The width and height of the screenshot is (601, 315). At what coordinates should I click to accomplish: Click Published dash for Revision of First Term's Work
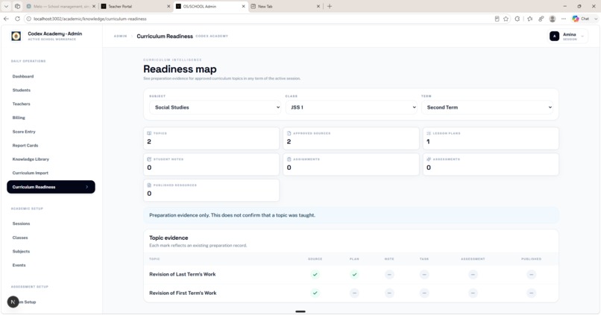(531, 293)
